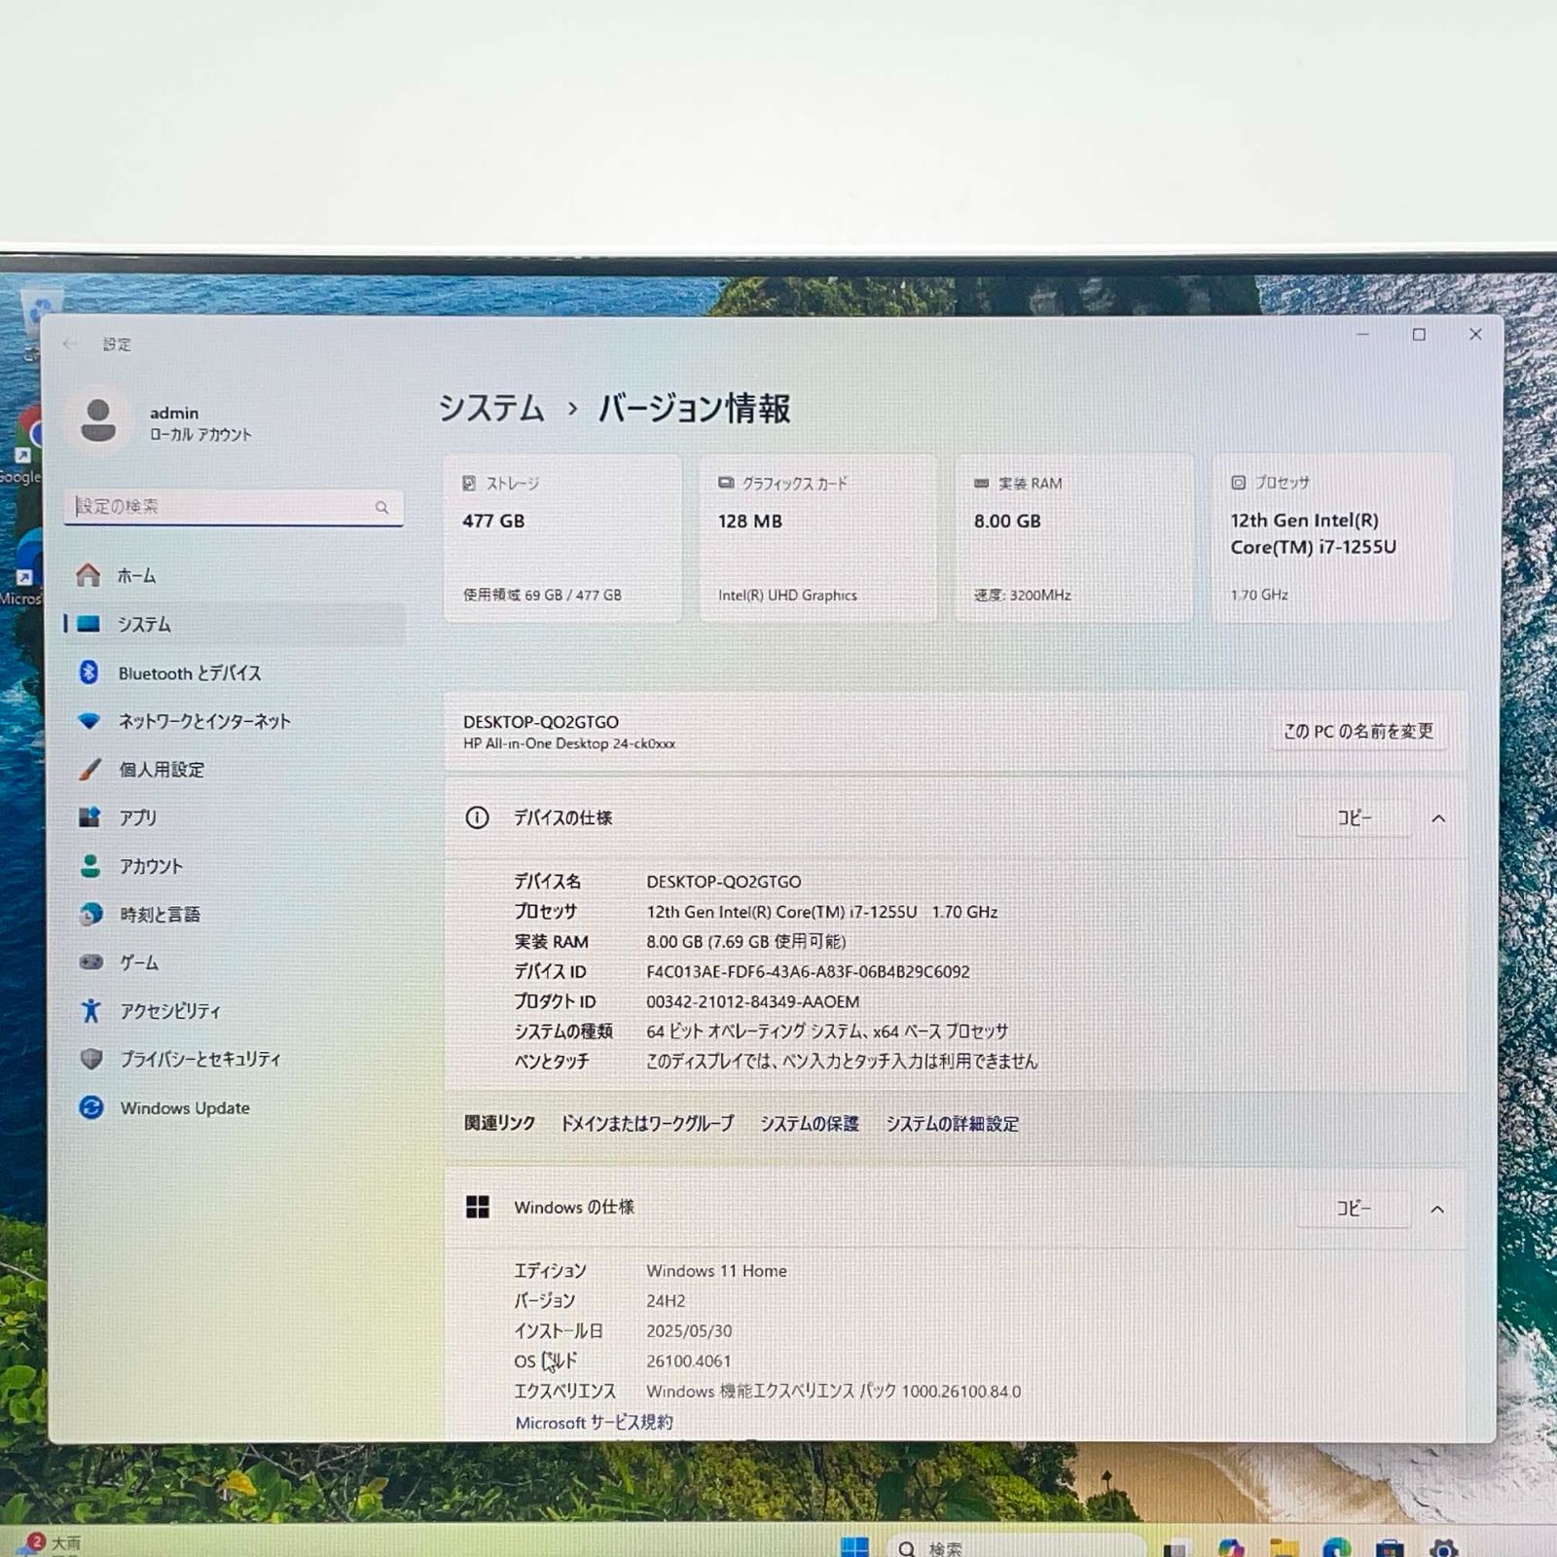Copy the デバイスの仕様 details
1557x1557 pixels.
(1354, 818)
